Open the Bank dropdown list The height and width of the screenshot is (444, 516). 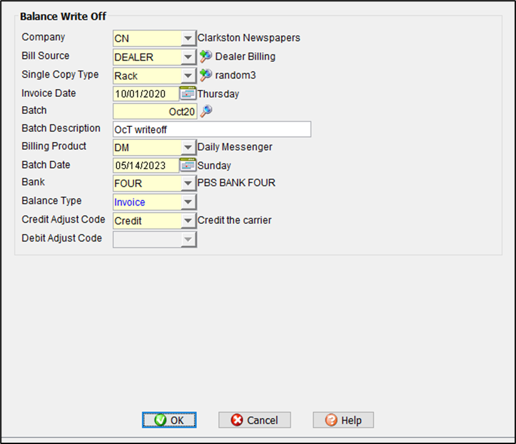click(x=188, y=184)
